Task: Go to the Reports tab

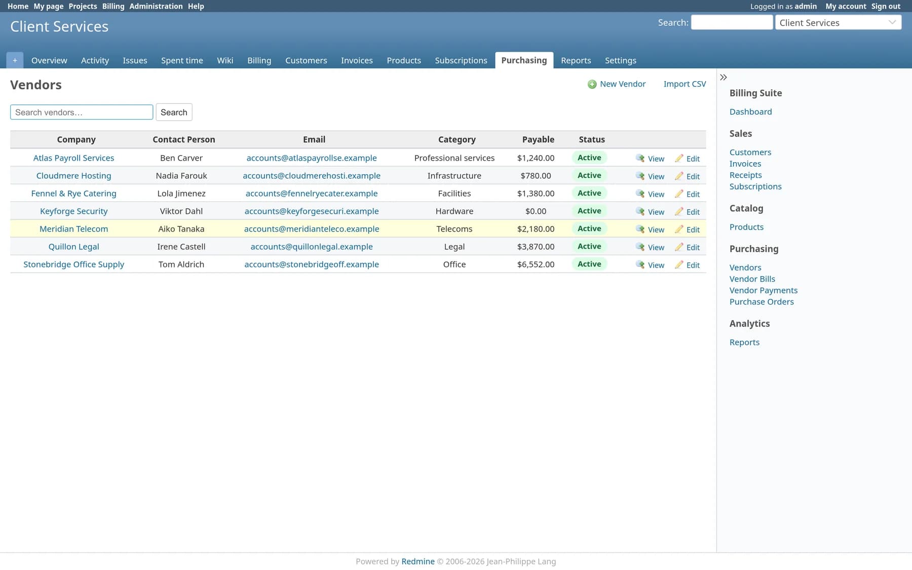Action: click(x=576, y=60)
